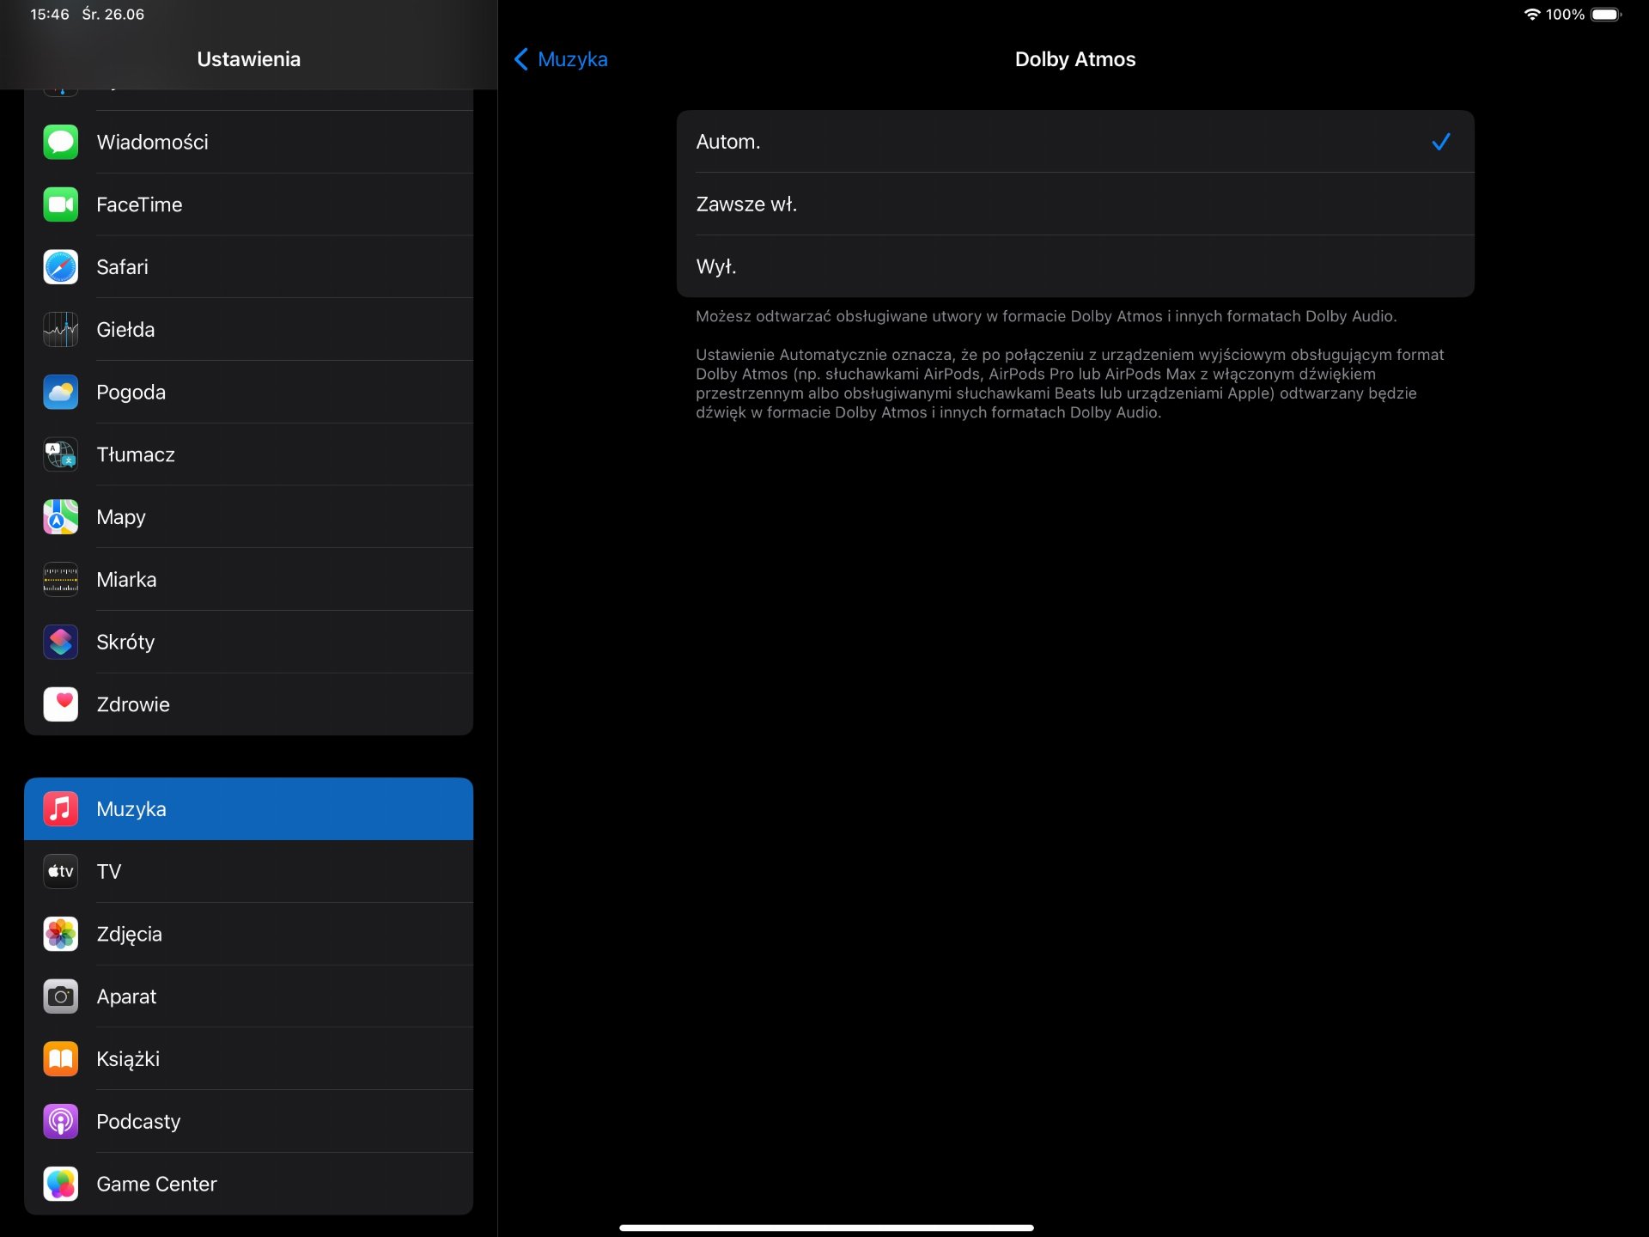Tap the Wiadomości app icon
The height and width of the screenshot is (1237, 1649).
click(61, 142)
